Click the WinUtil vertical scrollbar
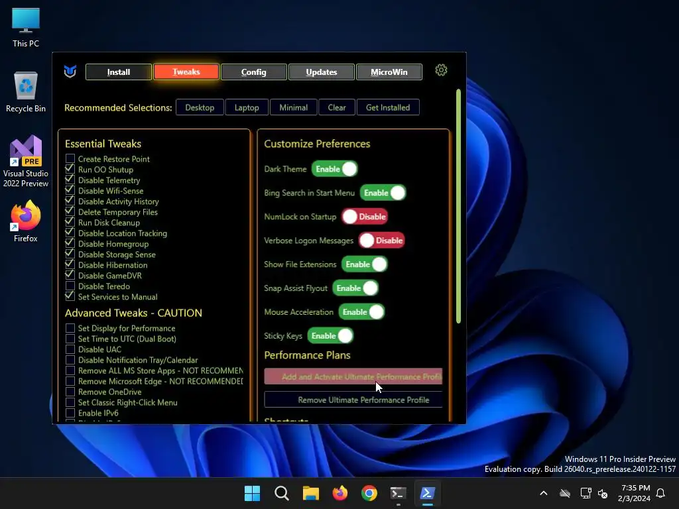 click(458, 206)
